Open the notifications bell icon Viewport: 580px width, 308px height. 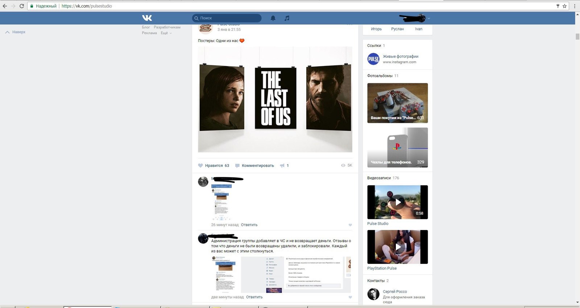(x=273, y=18)
